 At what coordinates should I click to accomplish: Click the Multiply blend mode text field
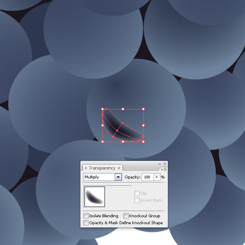[99, 177]
